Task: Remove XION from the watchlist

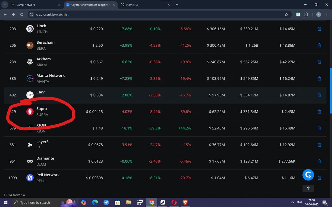Action: pyautogui.click(x=319, y=128)
